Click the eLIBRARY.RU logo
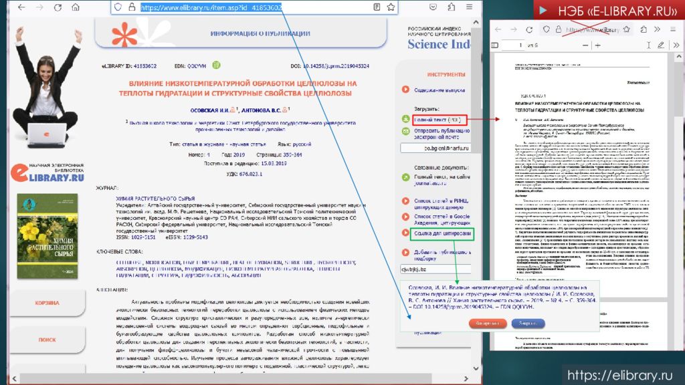This screenshot has height=385, width=685. click(x=47, y=173)
